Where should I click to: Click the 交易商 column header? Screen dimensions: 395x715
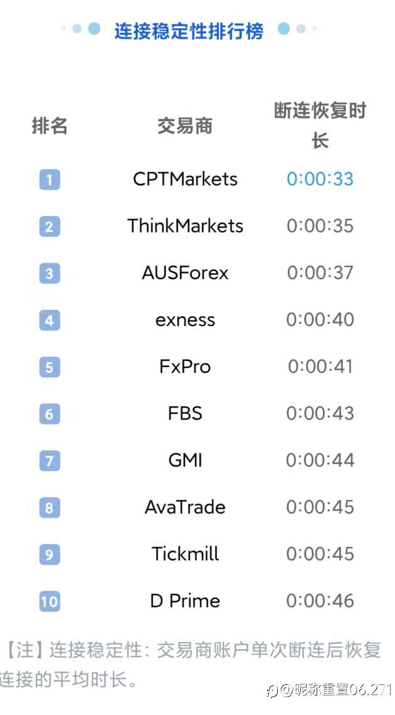tap(185, 126)
